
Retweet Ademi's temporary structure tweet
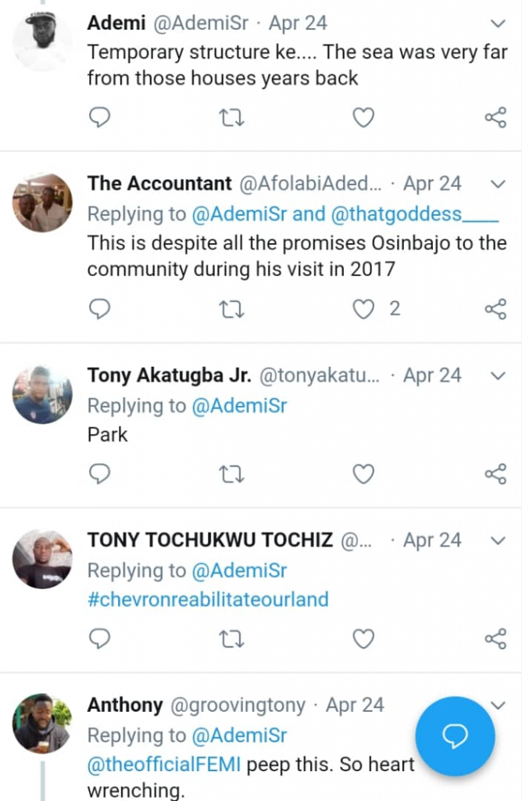point(232,118)
